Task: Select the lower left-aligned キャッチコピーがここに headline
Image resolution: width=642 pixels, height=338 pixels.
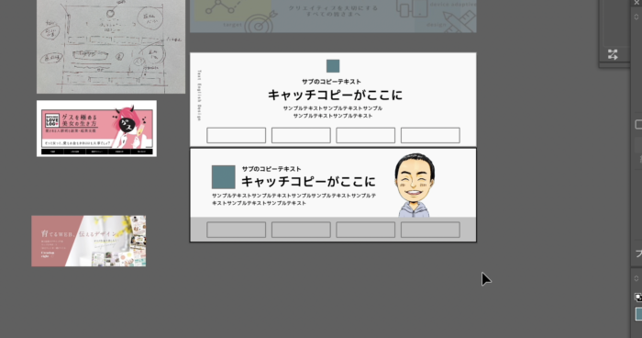Action: click(x=308, y=181)
